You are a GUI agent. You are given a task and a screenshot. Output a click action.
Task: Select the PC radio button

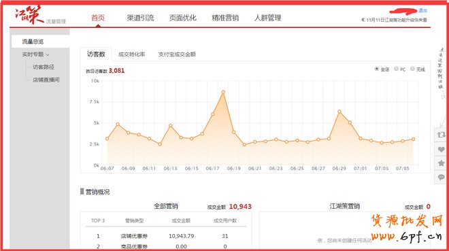click(397, 69)
